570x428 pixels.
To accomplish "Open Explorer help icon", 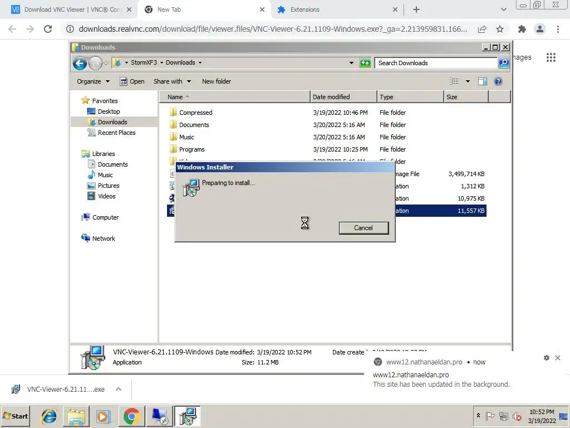I will click(x=498, y=81).
